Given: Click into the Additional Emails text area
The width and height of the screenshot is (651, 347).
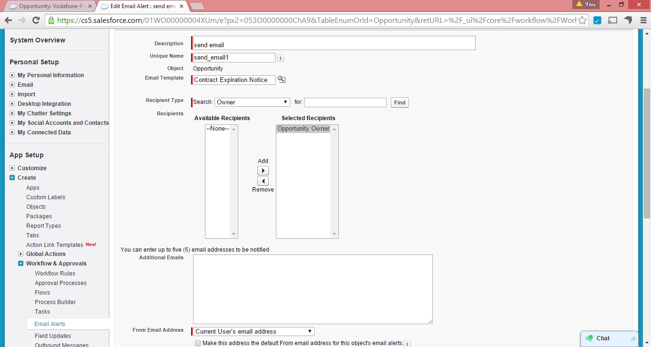Looking at the screenshot, I should (313, 289).
